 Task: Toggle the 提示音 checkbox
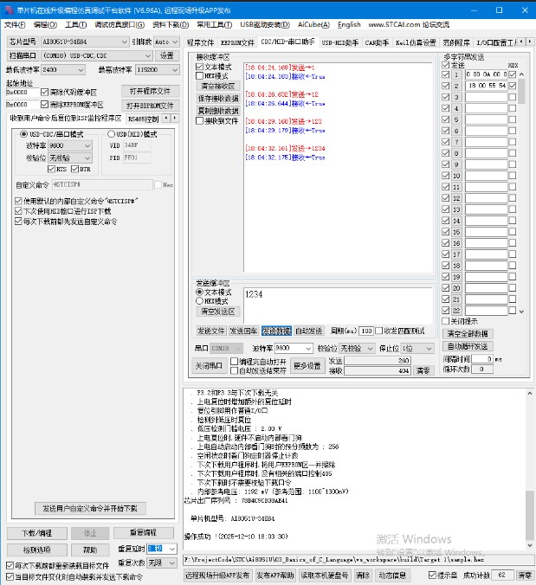(432, 575)
